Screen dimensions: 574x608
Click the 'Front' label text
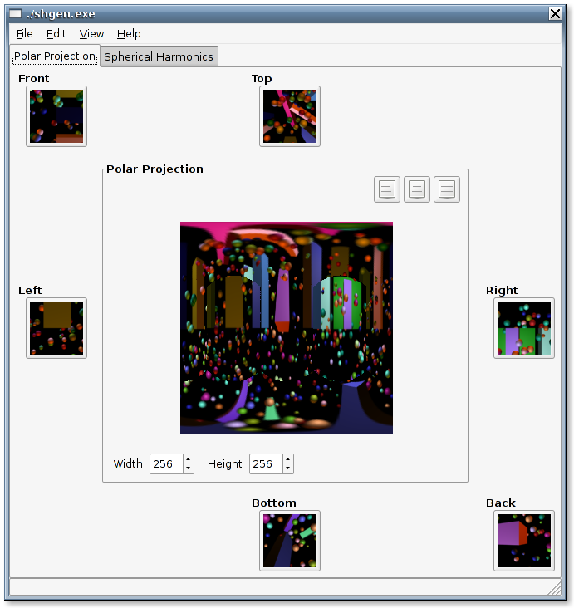(x=34, y=78)
